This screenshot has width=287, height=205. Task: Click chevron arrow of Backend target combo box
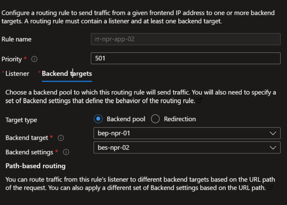click(273, 133)
